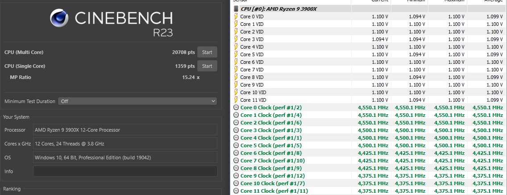Select 'Core 6 Clock (perf #1/8)' label

(271, 153)
